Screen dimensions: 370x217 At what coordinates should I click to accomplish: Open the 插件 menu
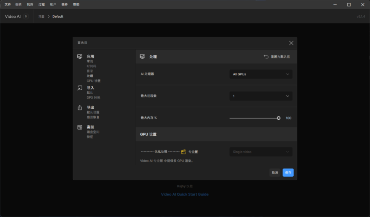click(x=64, y=5)
